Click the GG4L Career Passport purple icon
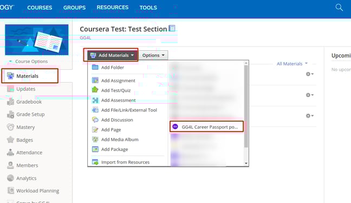The width and height of the screenshot is (351, 203). click(175, 127)
